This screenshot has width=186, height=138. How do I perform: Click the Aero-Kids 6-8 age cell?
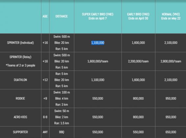(x=45, y=117)
